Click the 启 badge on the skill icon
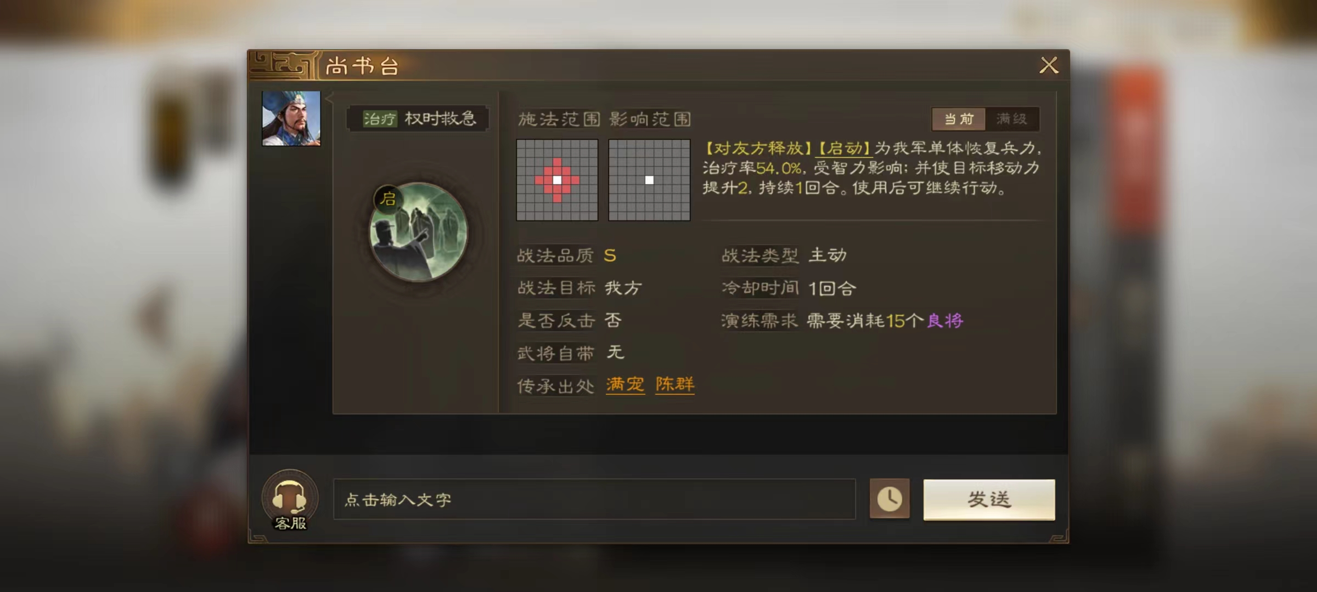1317x592 pixels. click(x=388, y=198)
